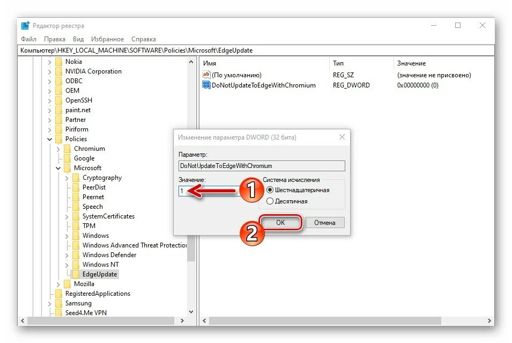Click the tree pane scroll-down arrow

click(x=191, y=312)
